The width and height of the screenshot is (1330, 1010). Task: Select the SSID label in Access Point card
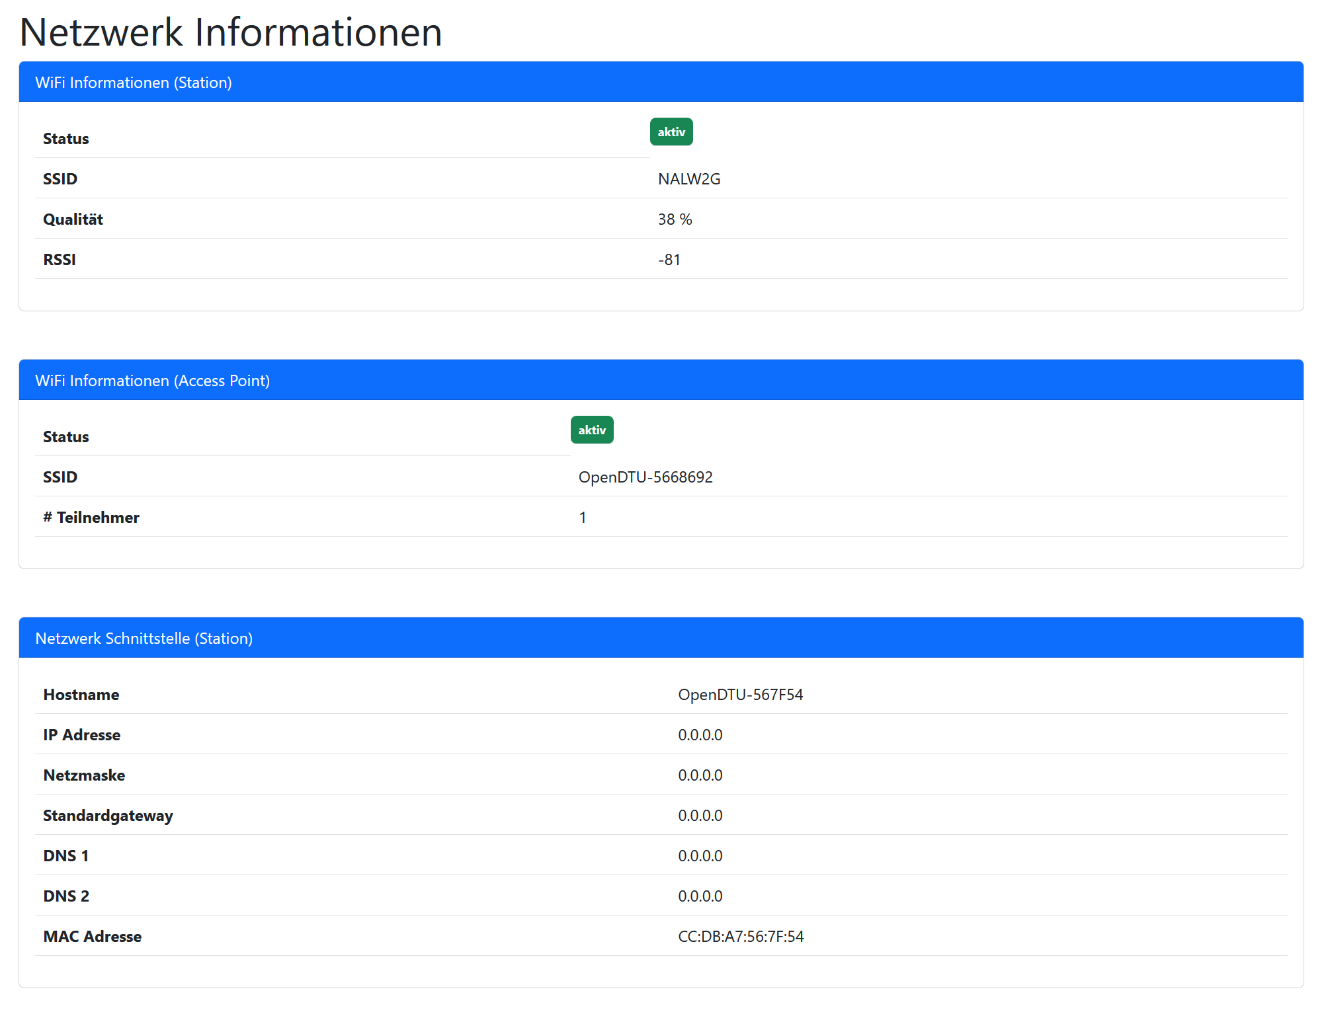[x=60, y=477]
